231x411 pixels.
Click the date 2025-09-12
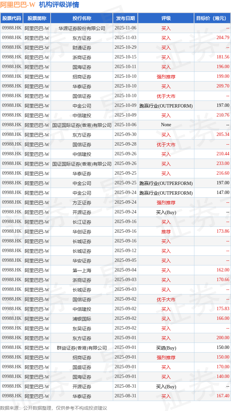point(125,251)
